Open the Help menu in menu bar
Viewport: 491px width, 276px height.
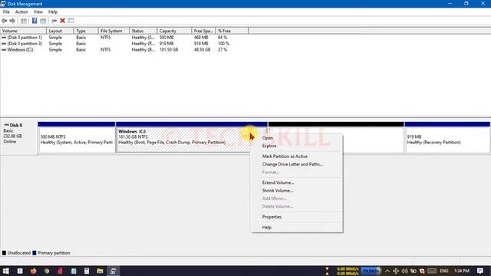pos(53,12)
